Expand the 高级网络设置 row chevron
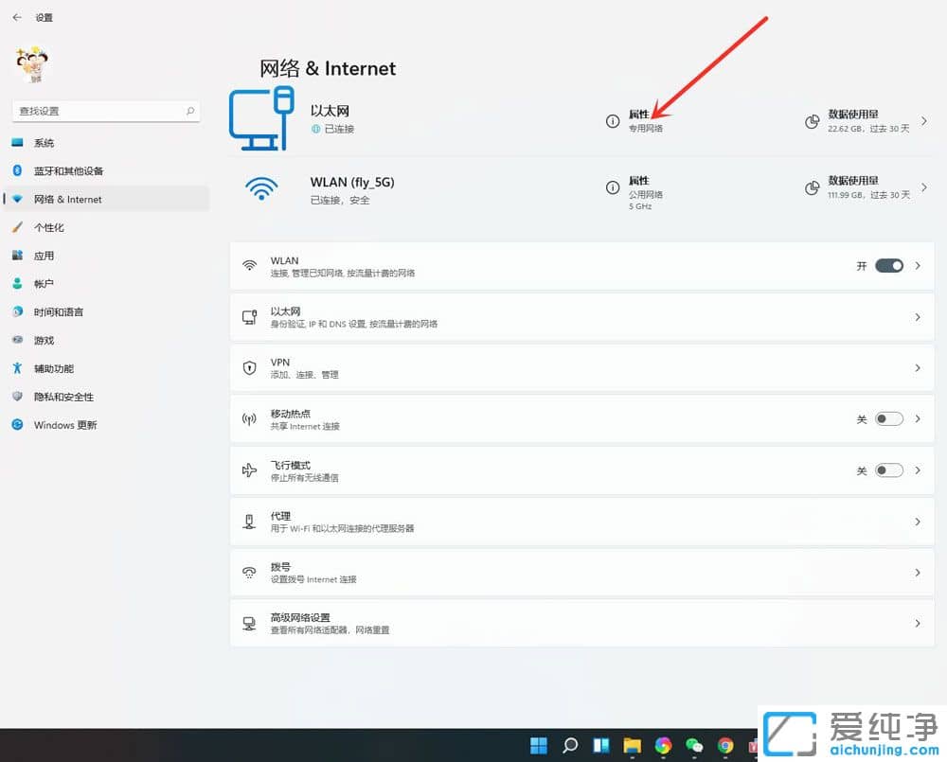The width and height of the screenshot is (947, 762). [x=918, y=623]
